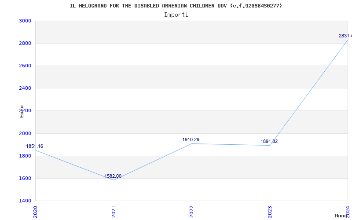The height and width of the screenshot is (220, 352).
Task: Click the 2024 x-axis year label
Action: coord(348,211)
